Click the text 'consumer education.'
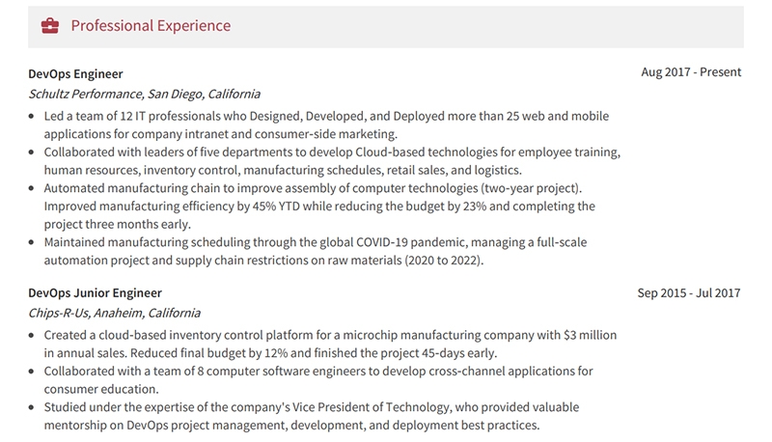The width and height of the screenshot is (772, 442). [x=101, y=389]
